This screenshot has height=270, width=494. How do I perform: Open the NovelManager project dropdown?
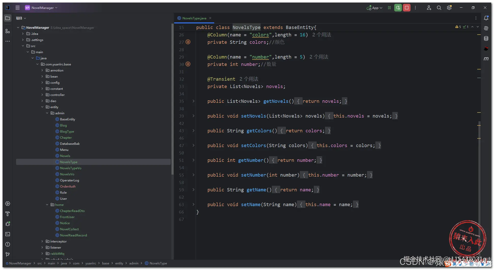[41, 8]
